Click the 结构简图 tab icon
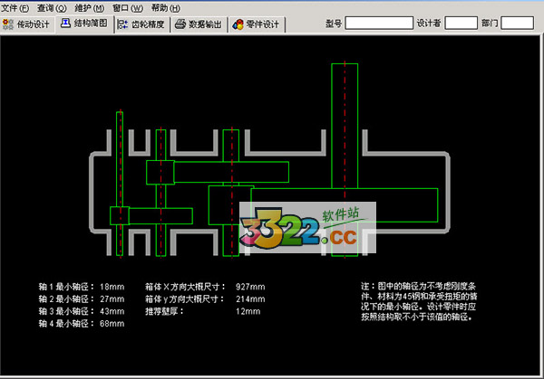This screenshot has width=544, height=379. pyautogui.click(x=66, y=24)
